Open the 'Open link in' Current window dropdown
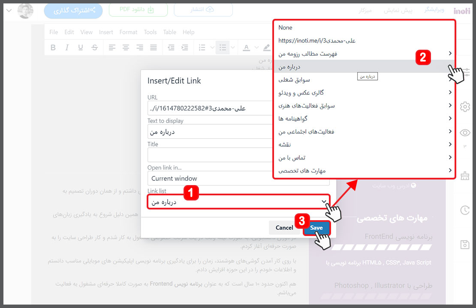The width and height of the screenshot is (476, 308). click(x=238, y=178)
